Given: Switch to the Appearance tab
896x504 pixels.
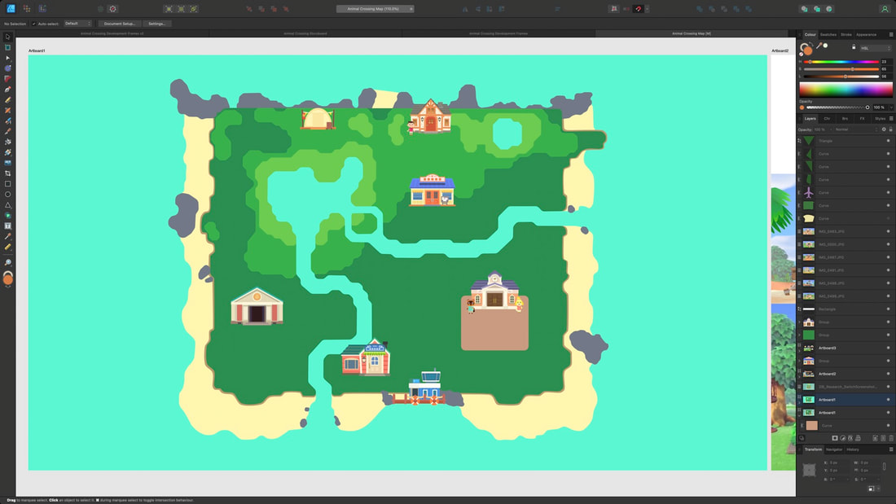Looking at the screenshot, I should pyautogui.click(x=867, y=34).
